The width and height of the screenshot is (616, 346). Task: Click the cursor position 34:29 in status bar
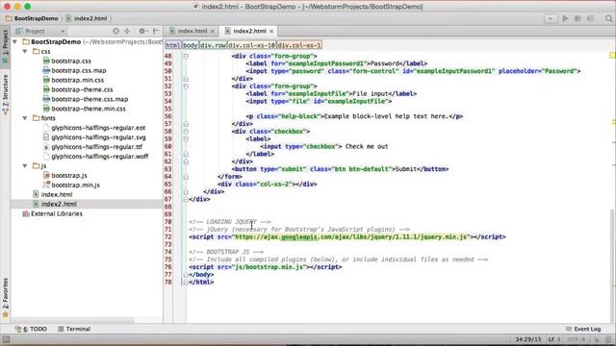(x=528, y=339)
